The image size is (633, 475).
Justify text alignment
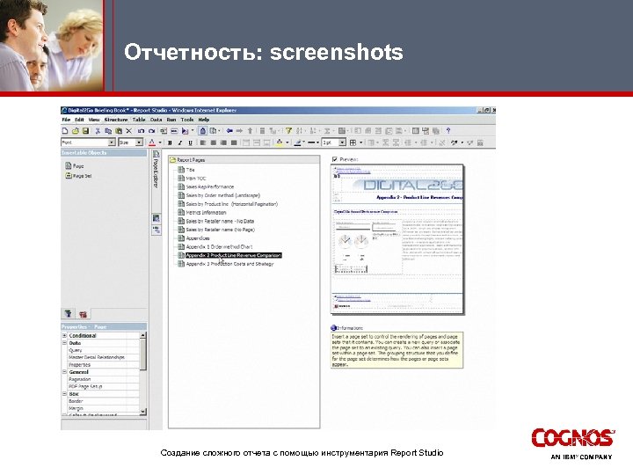(234, 142)
